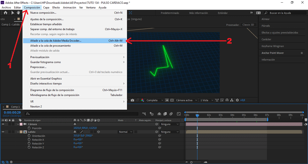
Task: Open the Normal blending mode dropdown for Latido
Action: tap(126, 132)
